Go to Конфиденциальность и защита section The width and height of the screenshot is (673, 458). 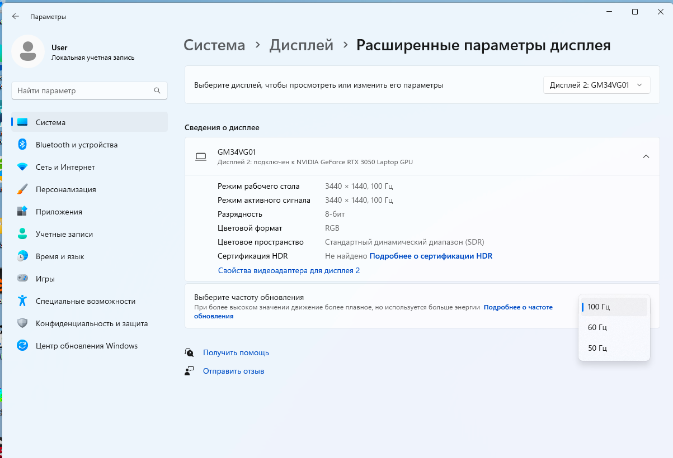[x=92, y=323]
